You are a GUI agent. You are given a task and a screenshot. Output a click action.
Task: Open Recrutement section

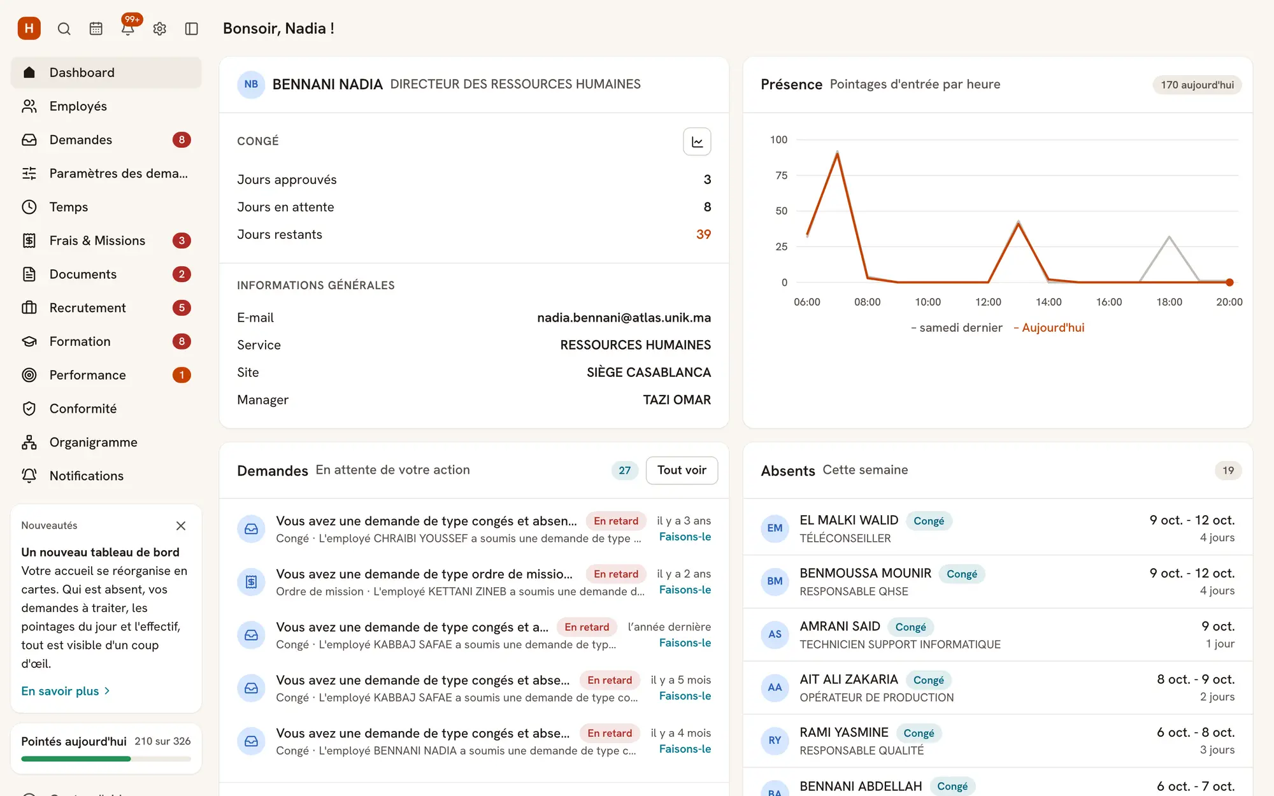pyautogui.click(x=106, y=308)
